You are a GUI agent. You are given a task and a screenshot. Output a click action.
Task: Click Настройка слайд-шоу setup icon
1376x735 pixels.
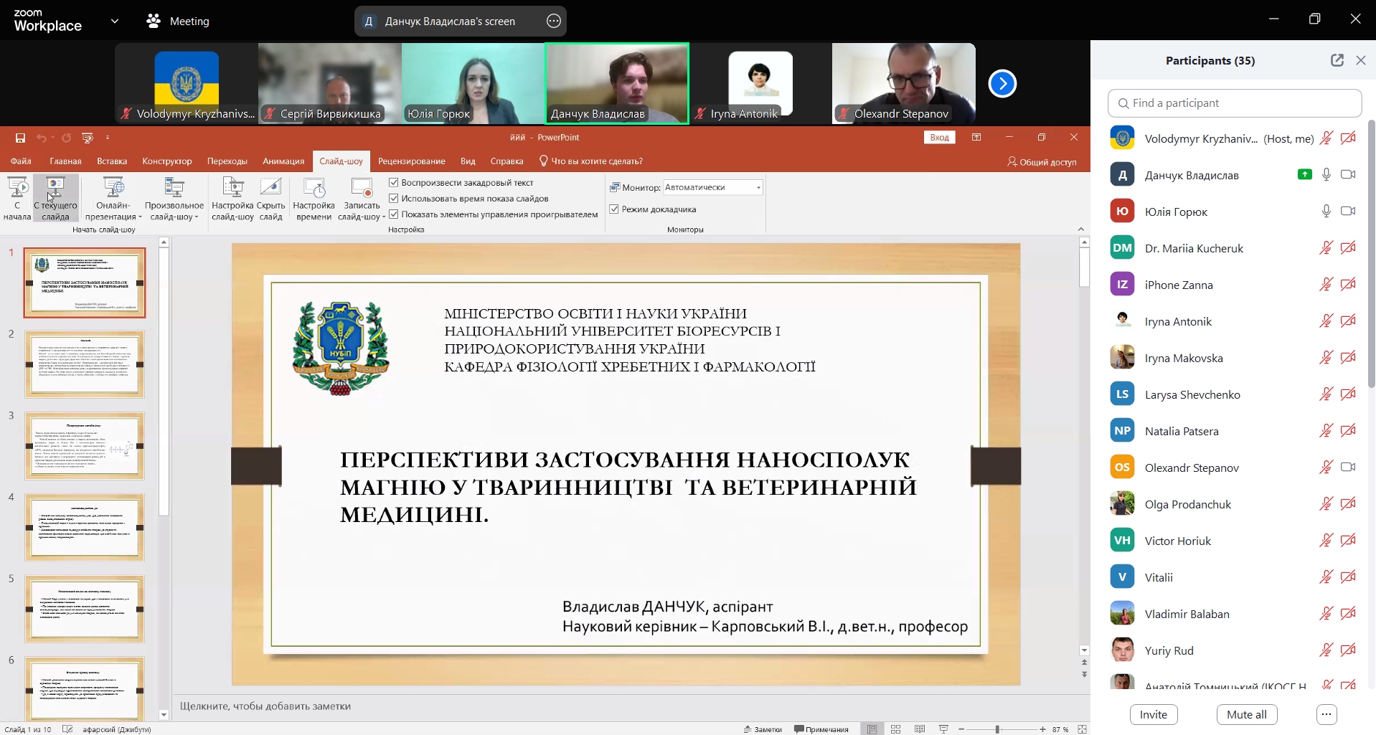click(x=232, y=198)
